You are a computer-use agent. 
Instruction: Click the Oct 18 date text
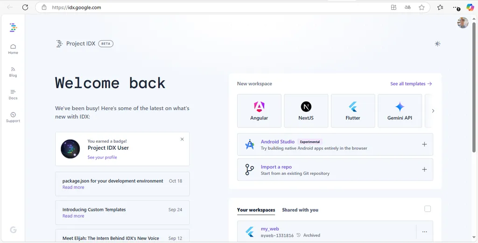[x=176, y=181]
